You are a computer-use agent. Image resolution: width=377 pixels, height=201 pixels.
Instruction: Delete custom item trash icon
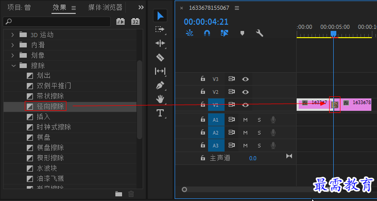131,194
